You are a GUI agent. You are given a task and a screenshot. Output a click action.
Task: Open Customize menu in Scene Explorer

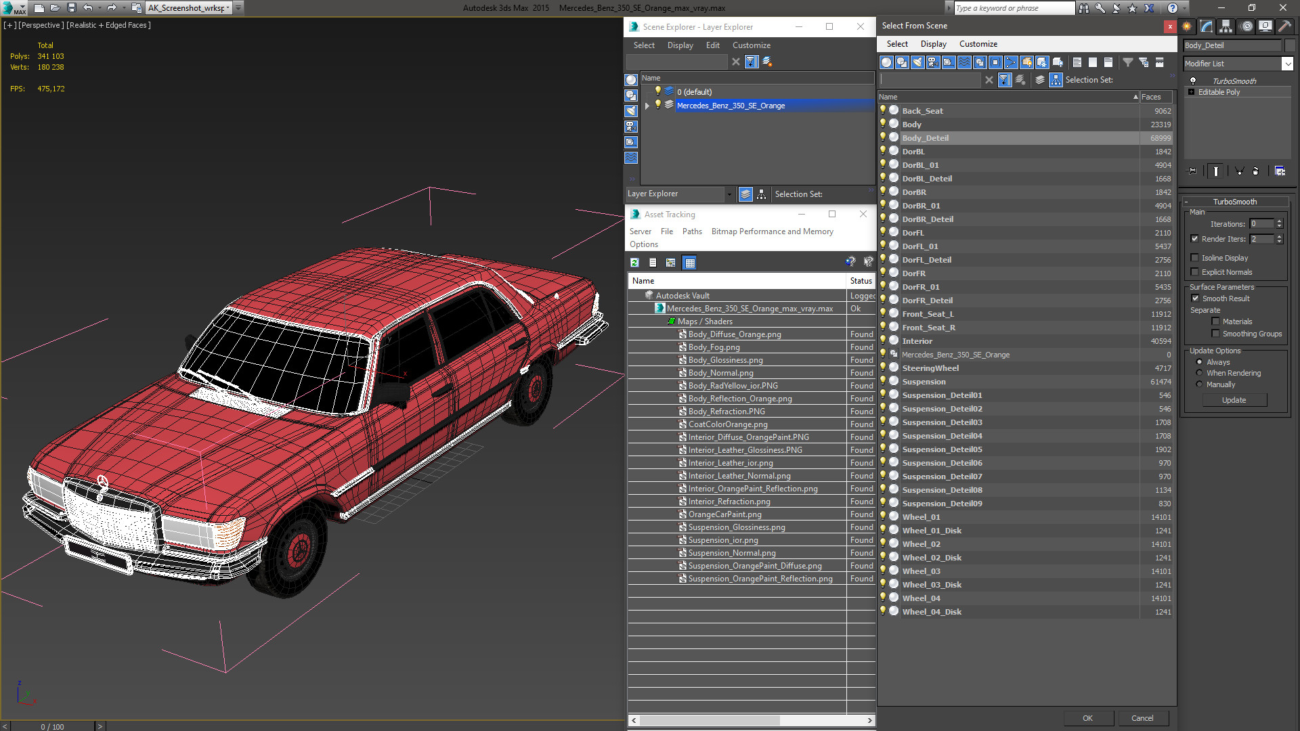pos(751,45)
